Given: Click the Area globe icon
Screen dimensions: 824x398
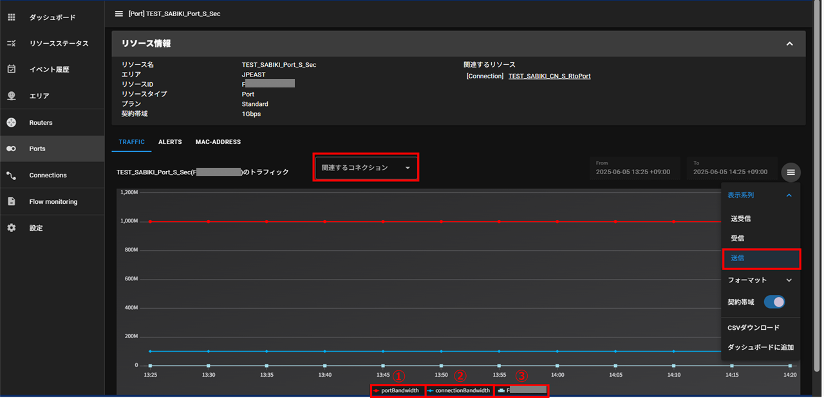Looking at the screenshot, I should click(x=11, y=96).
